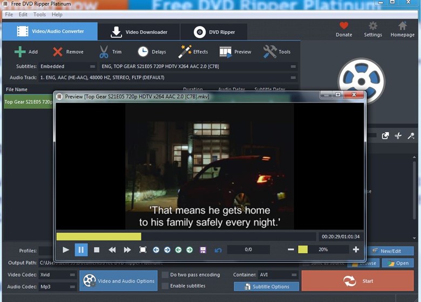Click the green left arrow button
Viewport: 421px width, 302px height.
click(178, 250)
